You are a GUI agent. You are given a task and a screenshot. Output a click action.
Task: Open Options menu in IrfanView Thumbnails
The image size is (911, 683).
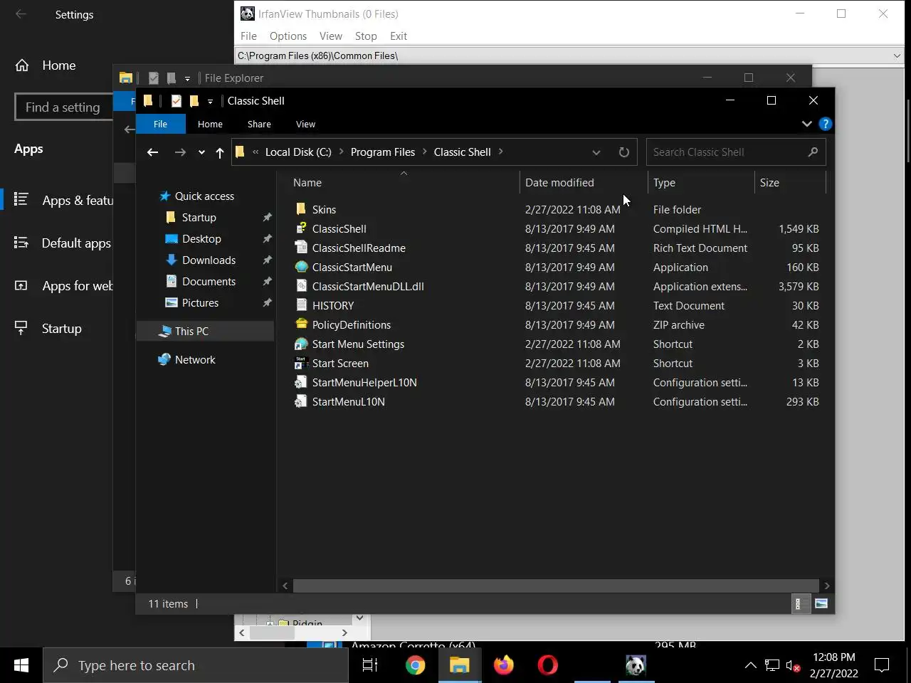click(288, 36)
